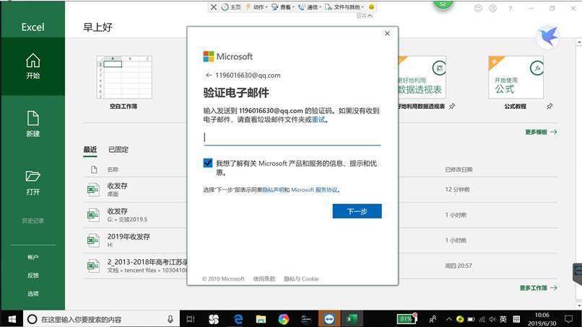Click the Excel taskbar icon
The width and height of the screenshot is (582, 327).
tap(351, 319)
